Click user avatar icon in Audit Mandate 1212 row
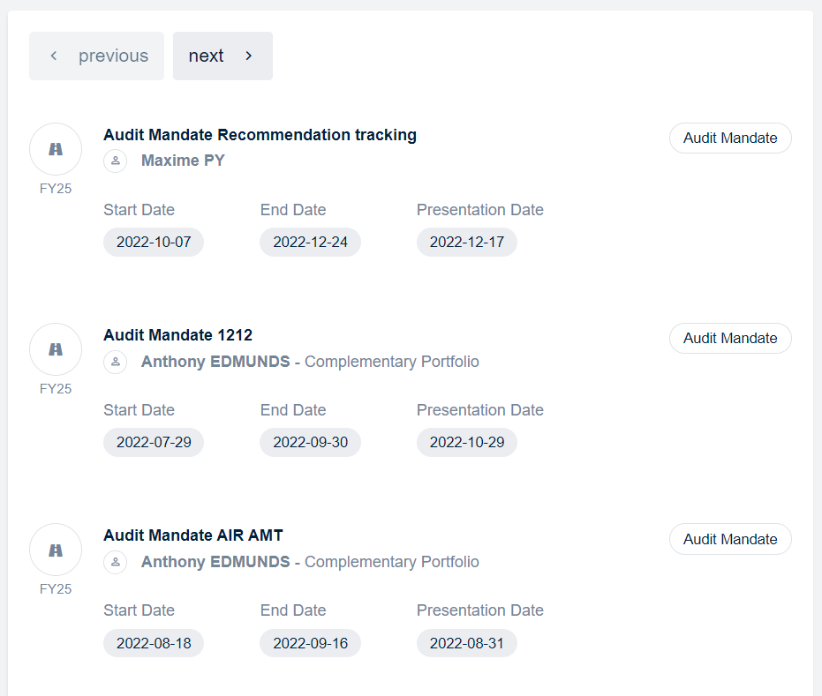The width and height of the screenshot is (822, 696). [116, 362]
